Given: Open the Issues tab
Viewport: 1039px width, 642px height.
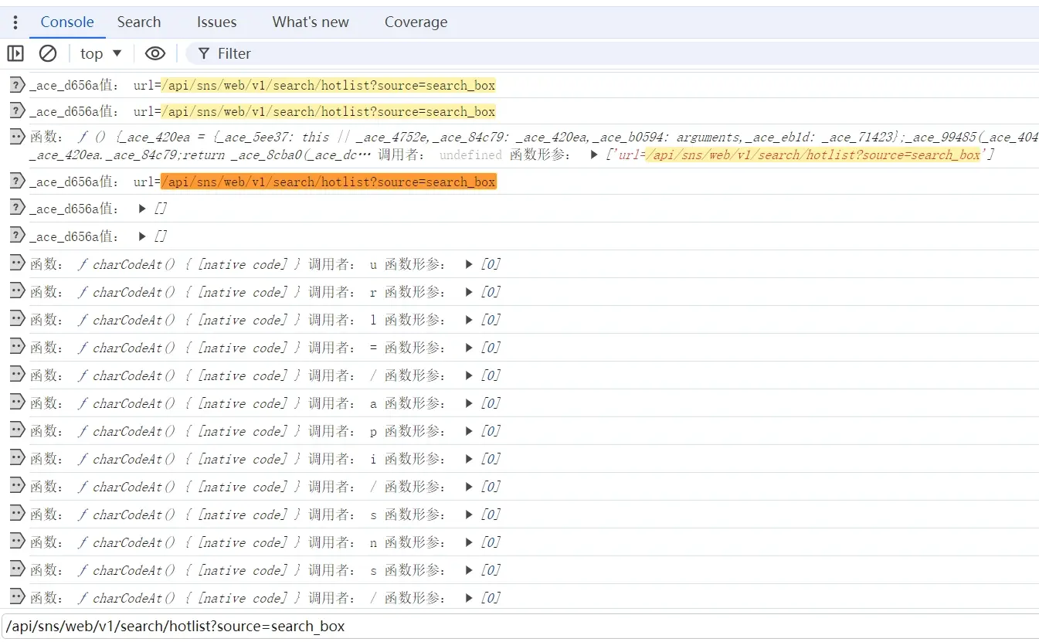Looking at the screenshot, I should (x=216, y=22).
